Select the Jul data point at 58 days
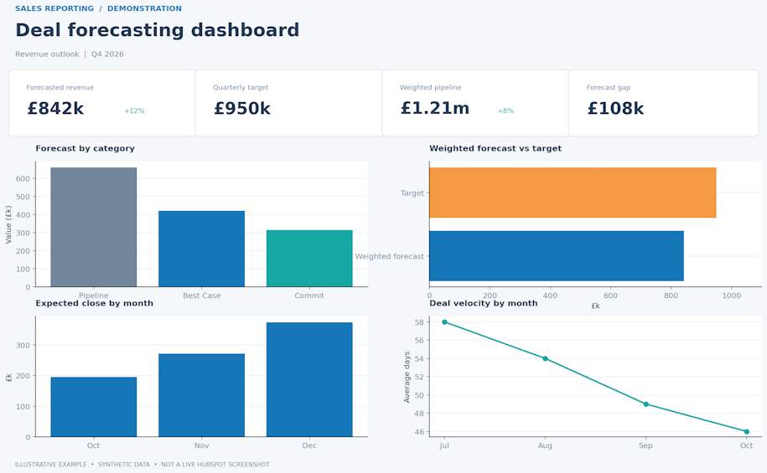This screenshot has height=473, width=767. coord(444,322)
